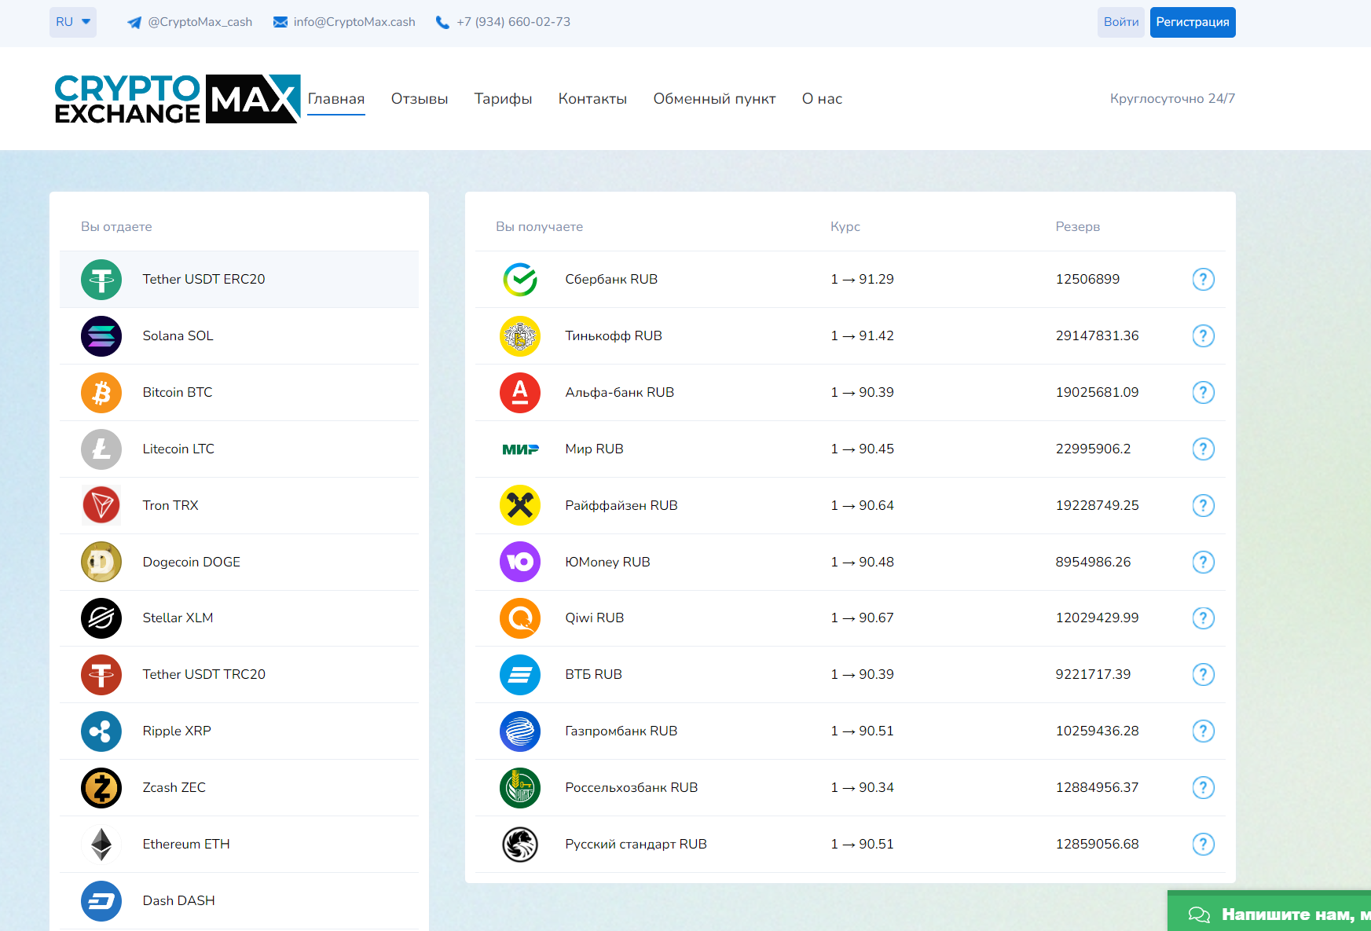Viewport: 1371px width, 931px height.
Task: Select the Tether USDT TRC20 red icon
Action: tap(101, 675)
